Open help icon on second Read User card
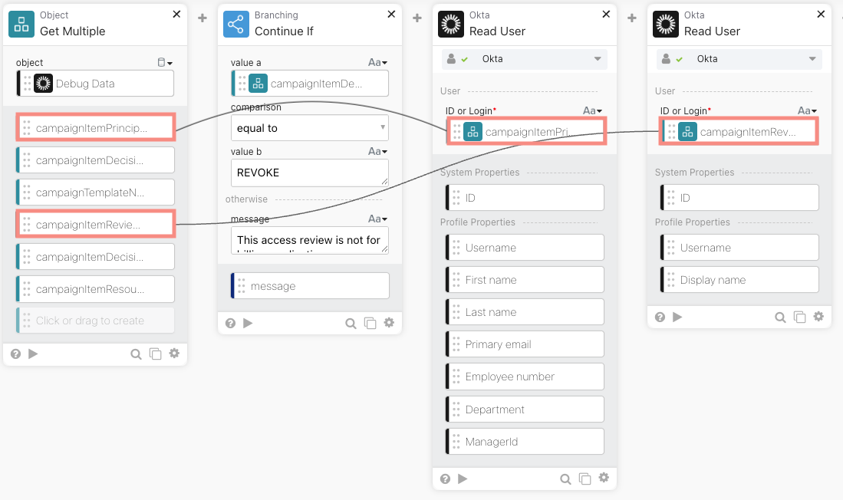 pyautogui.click(x=660, y=317)
